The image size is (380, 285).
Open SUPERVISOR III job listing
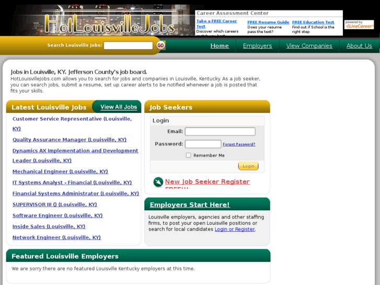pyautogui.click(x=55, y=204)
